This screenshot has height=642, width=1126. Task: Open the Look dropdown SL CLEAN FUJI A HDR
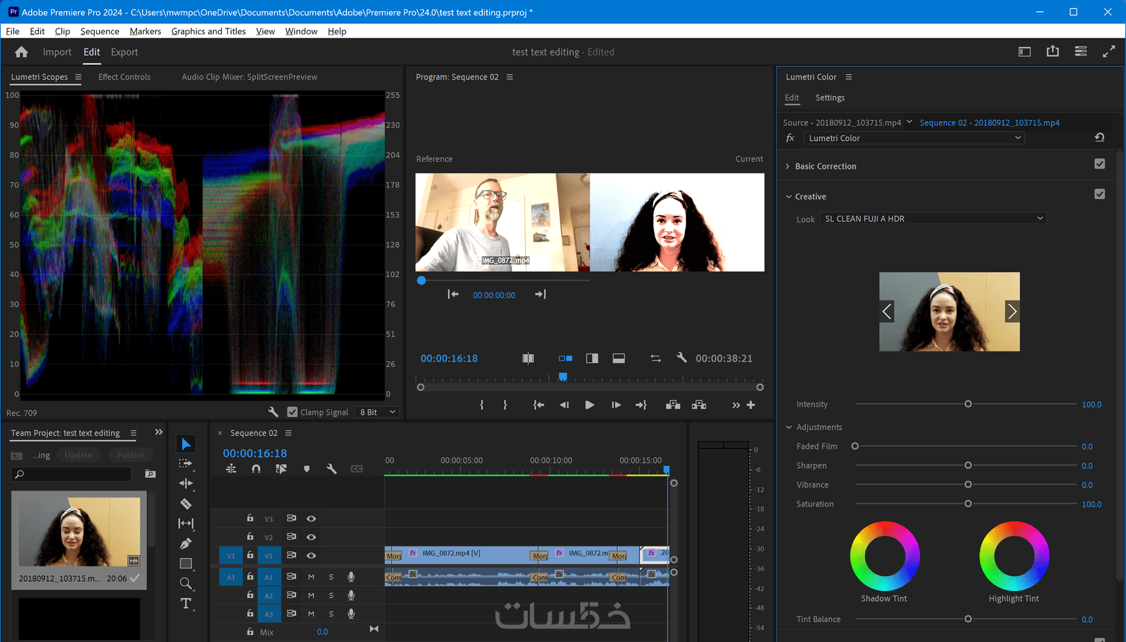tap(933, 218)
